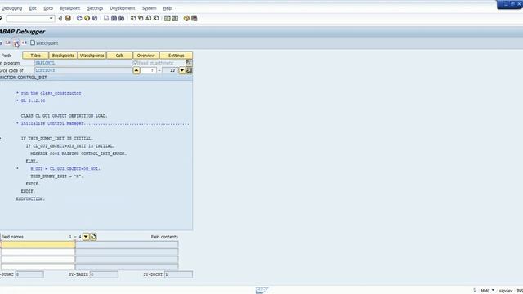This screenshot has height=294, width=523.
Task: Open the Goto menu
Action: [x=48, y=8]
